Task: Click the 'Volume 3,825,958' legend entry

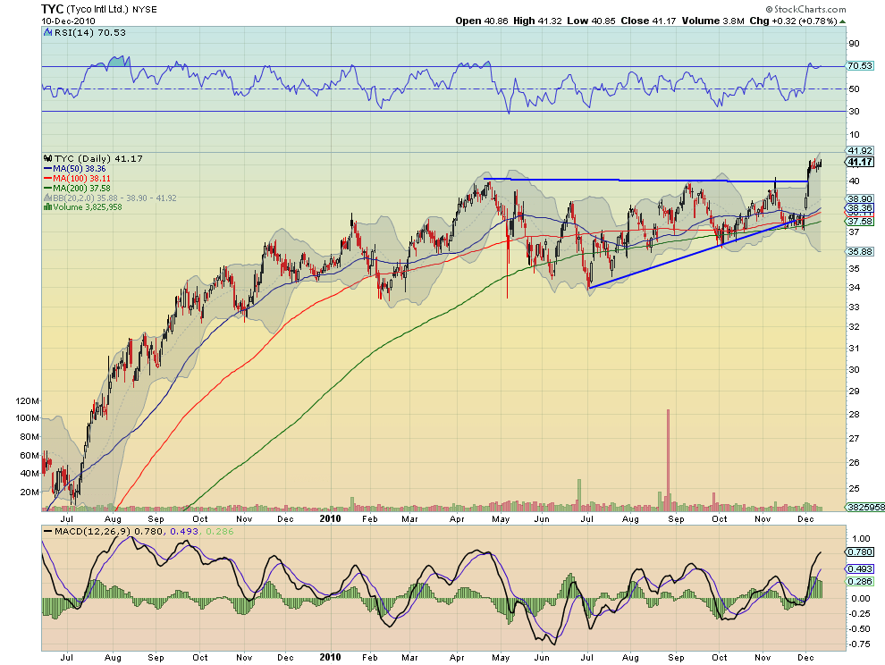Action: point(87,207)
